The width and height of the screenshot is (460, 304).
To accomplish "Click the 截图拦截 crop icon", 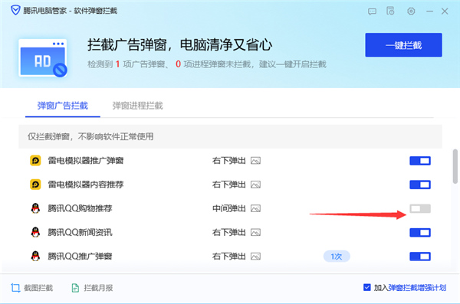I will [x=15, y=288].
